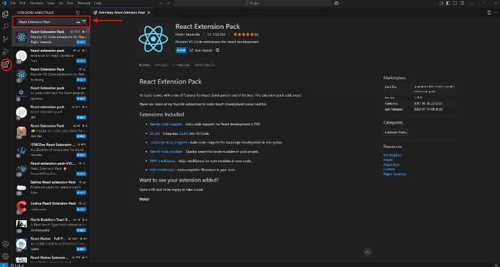Image resolution: width=500 pixels, height=267 pixels.
Task: Open the Issues link under Resources
Action: 387,160
